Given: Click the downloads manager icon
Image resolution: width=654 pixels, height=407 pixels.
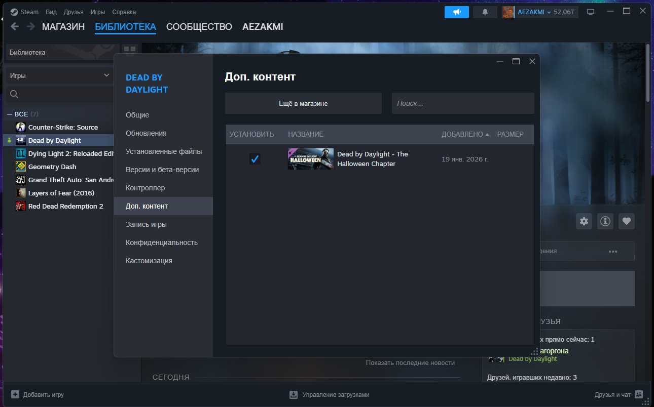Looking at the screenshot, I should [294, 394].
